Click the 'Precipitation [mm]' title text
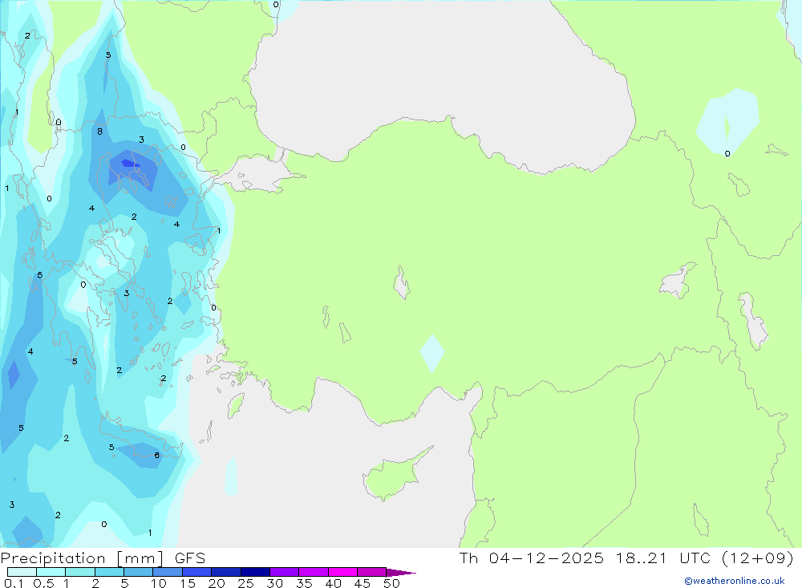This screenshot has height=588, width=802. [82, 558]
